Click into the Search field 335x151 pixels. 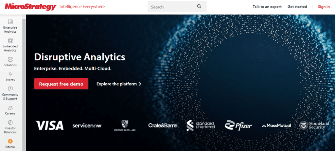[177, 7]
